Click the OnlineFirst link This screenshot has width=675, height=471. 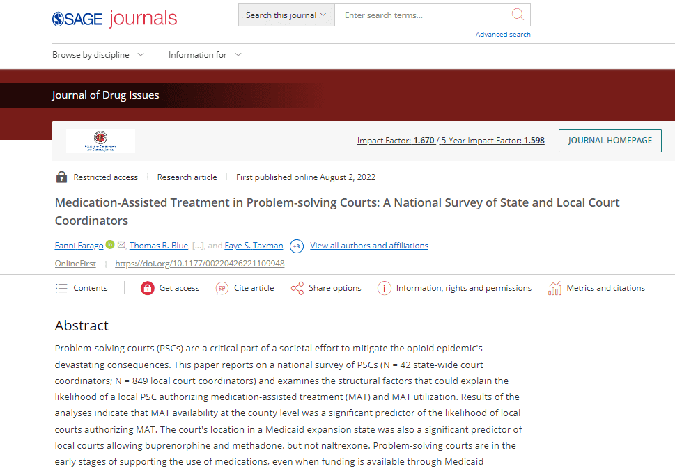pyautogui.click(x=75, y=263)
